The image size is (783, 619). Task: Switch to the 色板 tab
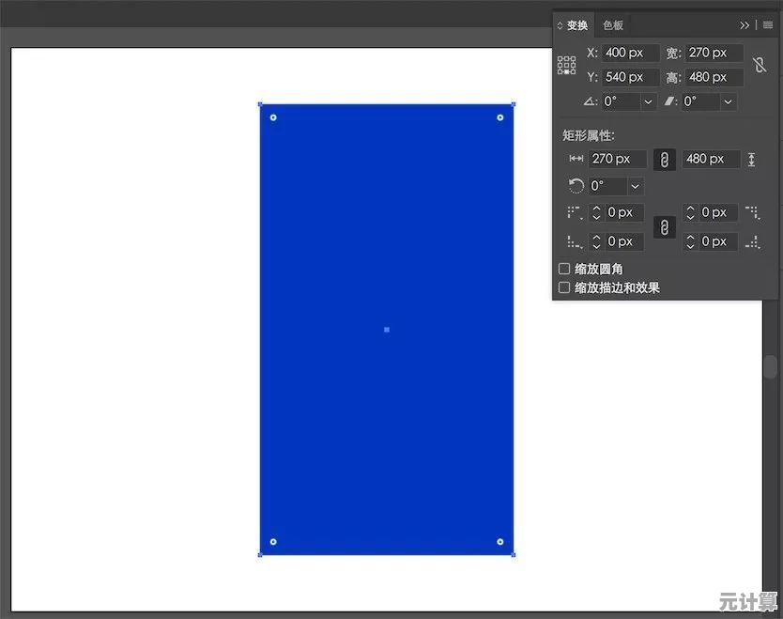point(613,25)
